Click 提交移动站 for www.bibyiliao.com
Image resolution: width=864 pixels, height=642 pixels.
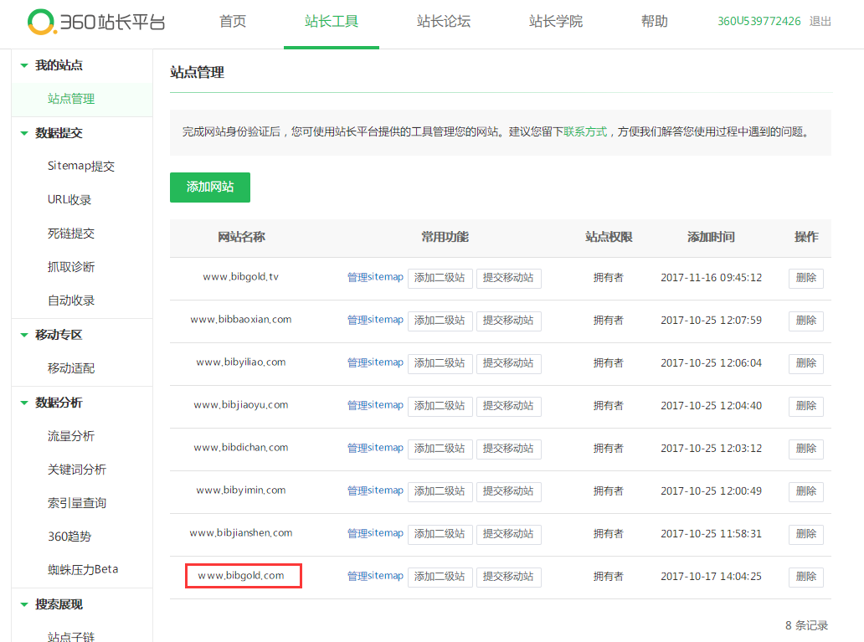[x=509, y=363]
